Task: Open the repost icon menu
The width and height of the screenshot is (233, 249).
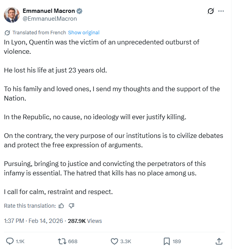Action: click(62, 241)
